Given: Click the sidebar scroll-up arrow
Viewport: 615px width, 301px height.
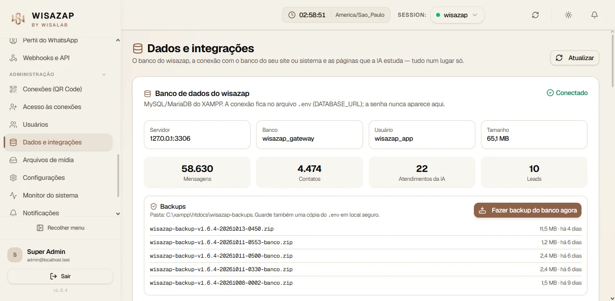Looking at the screenshot, I should coord(118,41).
